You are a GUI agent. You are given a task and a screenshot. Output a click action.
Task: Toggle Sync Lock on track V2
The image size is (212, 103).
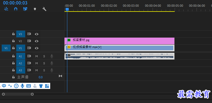pyautogui.click(x=29, y=41)
